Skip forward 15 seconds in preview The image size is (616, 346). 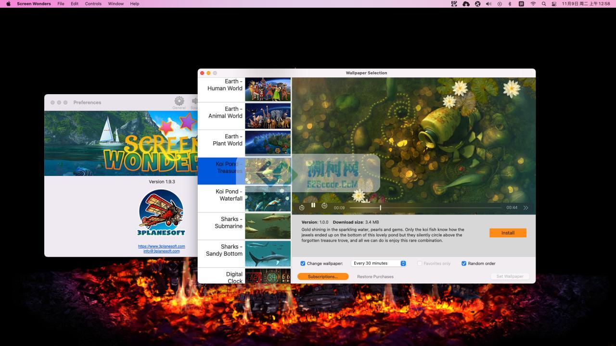pyautogui.click(x=324, y=206)
